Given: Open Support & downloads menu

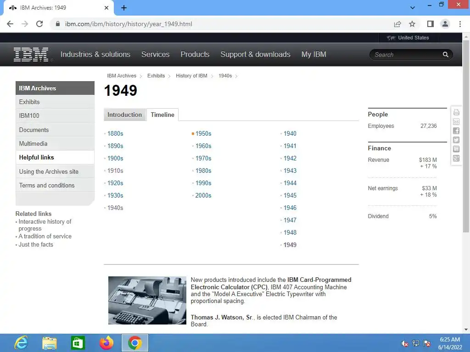Looking at the screenshot, I should (255, 54).
